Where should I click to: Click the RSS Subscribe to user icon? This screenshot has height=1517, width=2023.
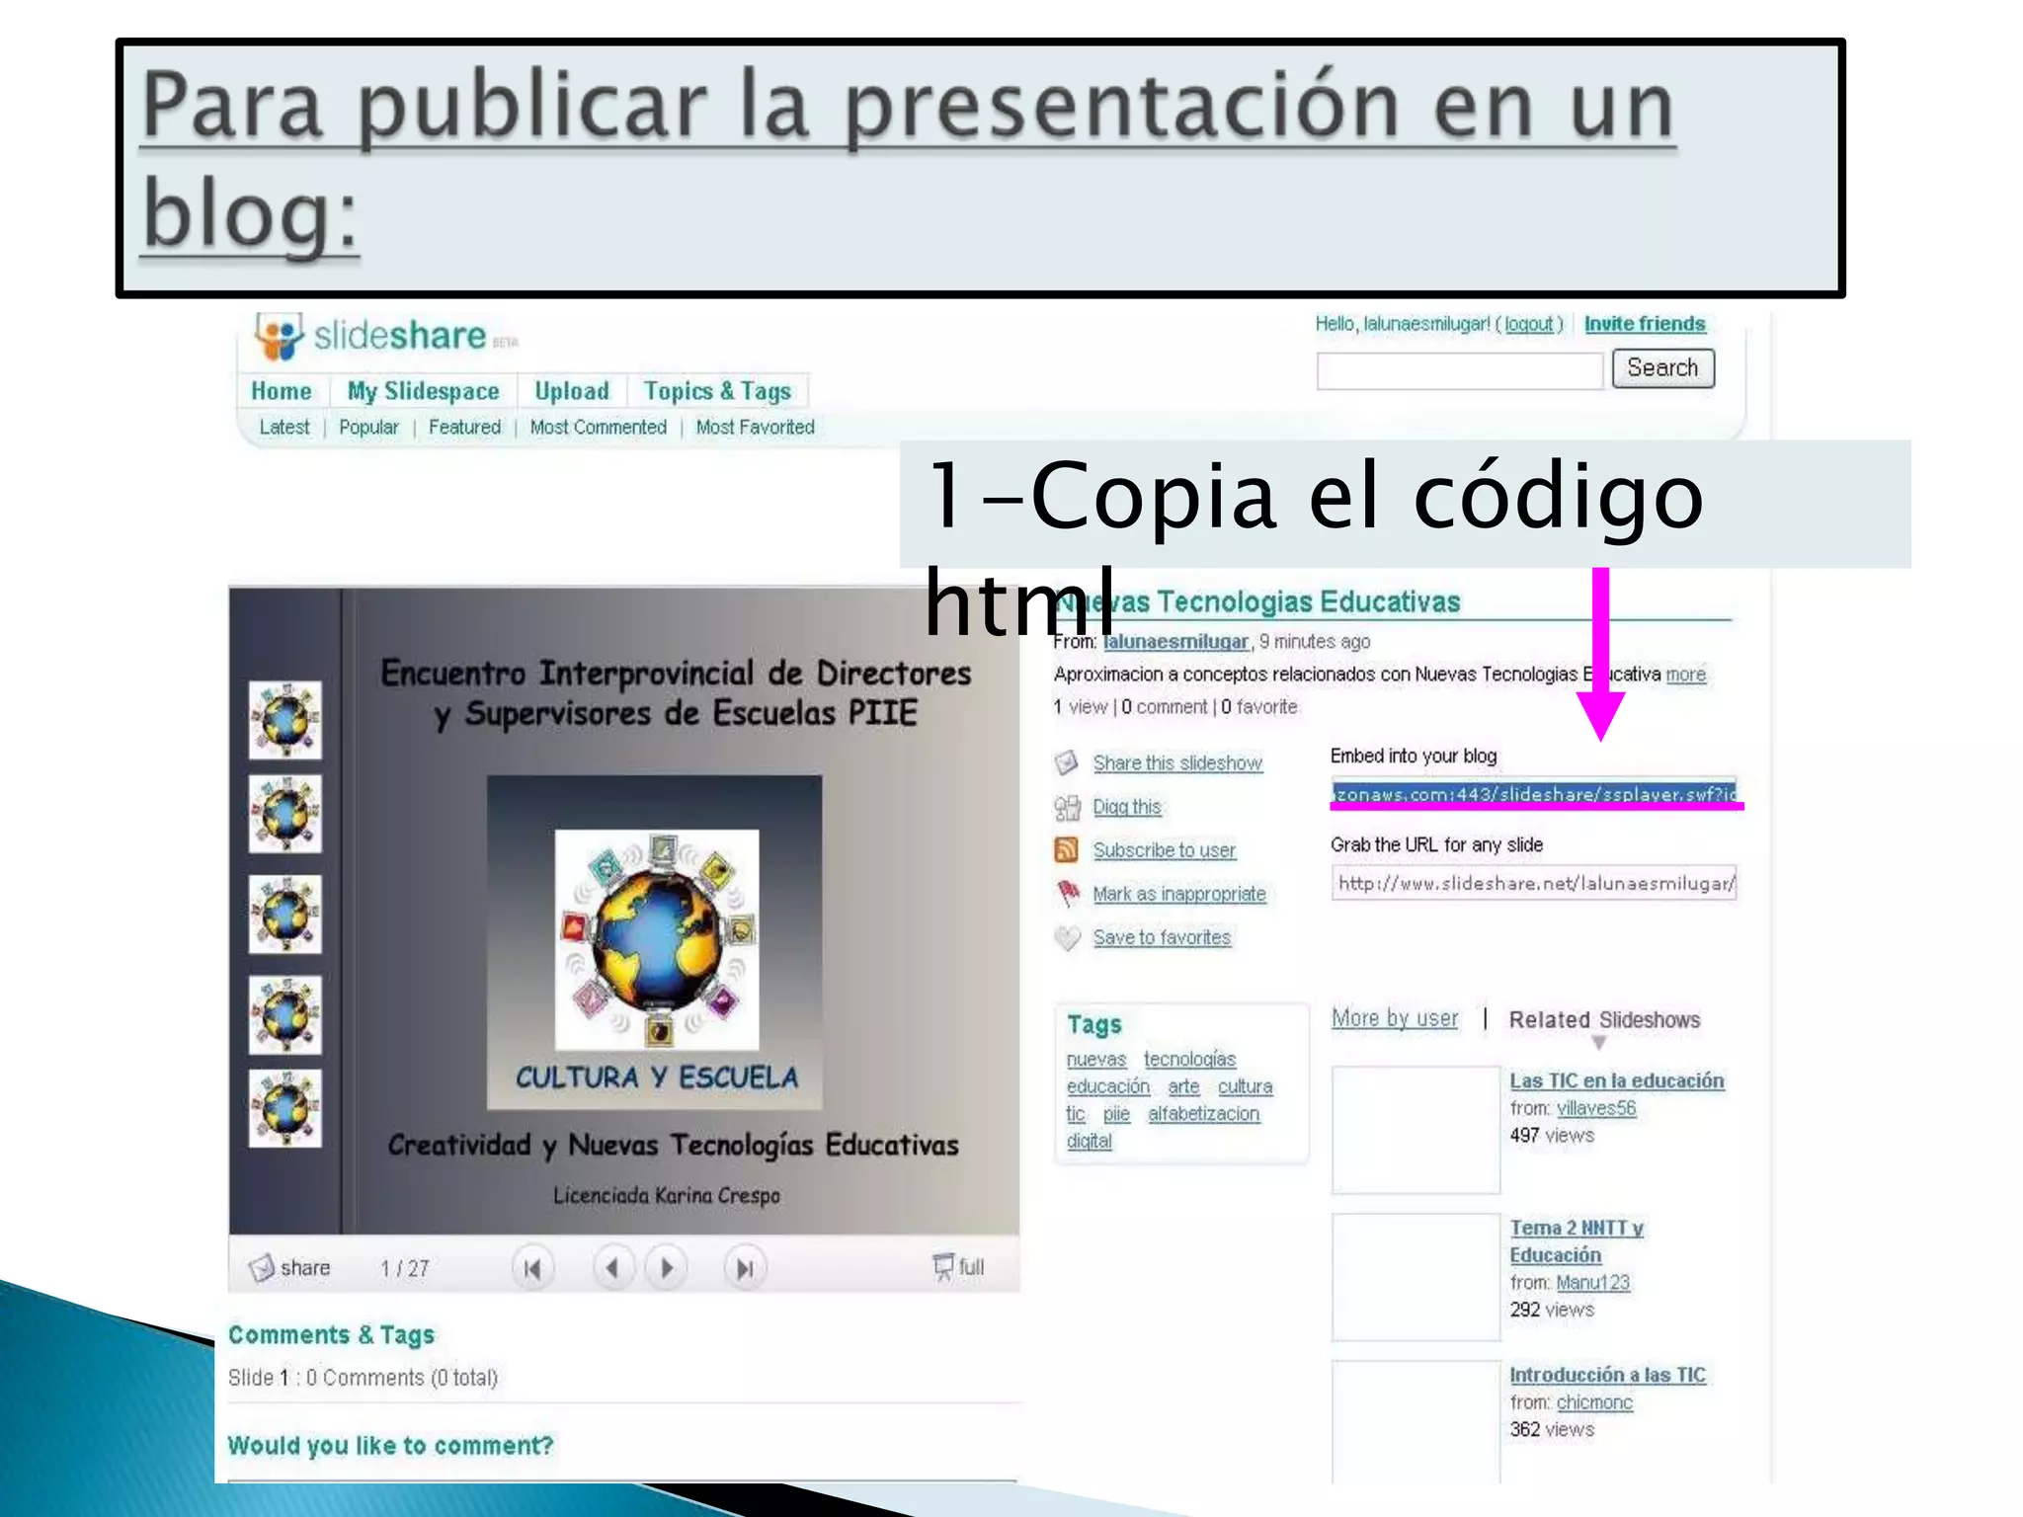click(1067, 849)
